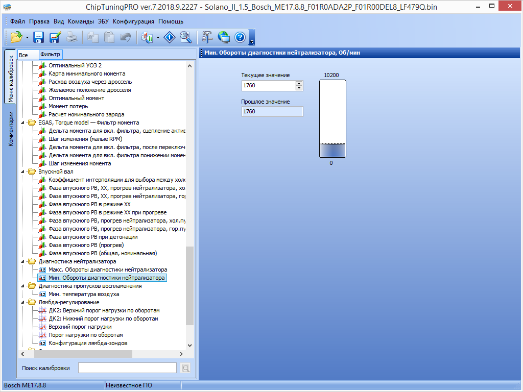Open the Команды menu
Image resolution: width=523 pixels, height=392 pixels.
coord(81,21)
